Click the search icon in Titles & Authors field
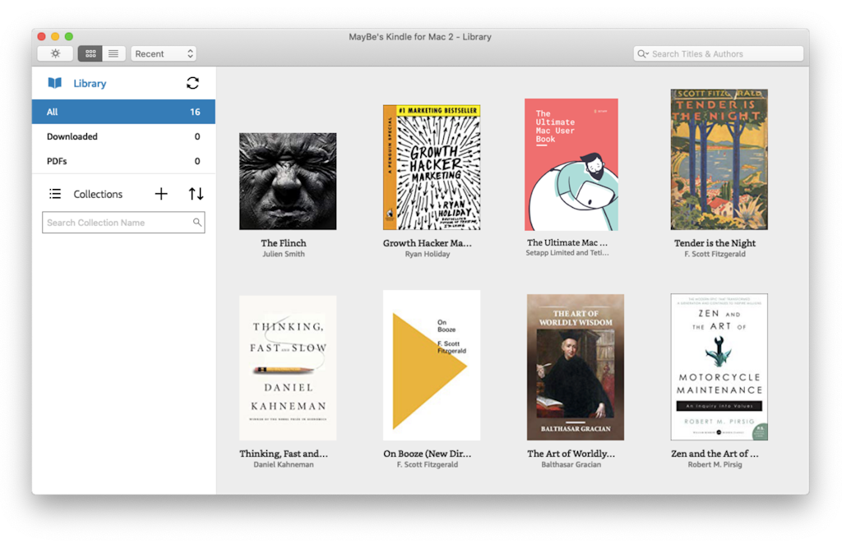The image size is (842, 548). (643, 53)
